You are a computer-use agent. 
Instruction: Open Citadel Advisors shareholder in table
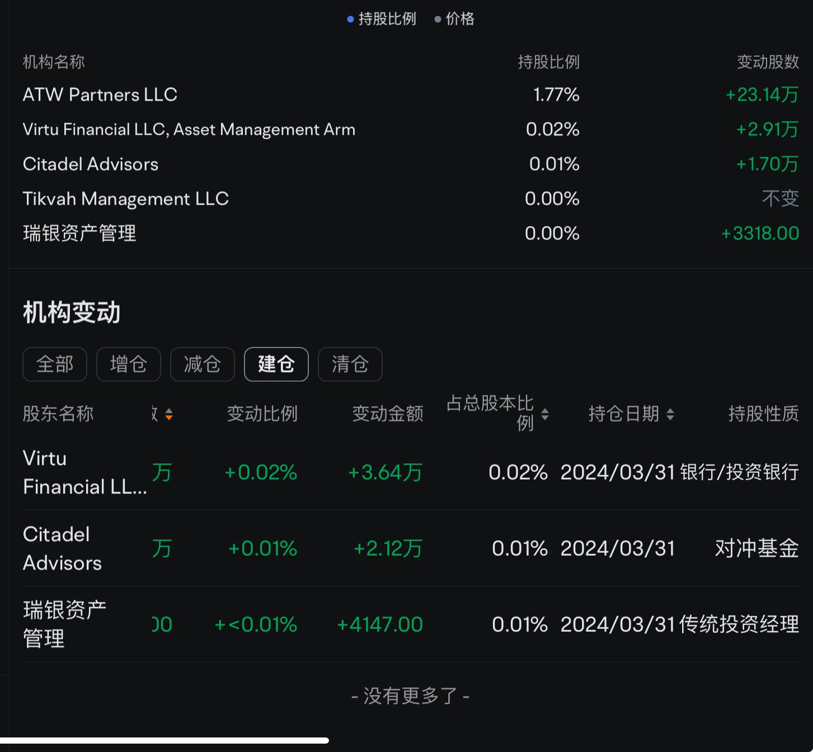(62, 548)
